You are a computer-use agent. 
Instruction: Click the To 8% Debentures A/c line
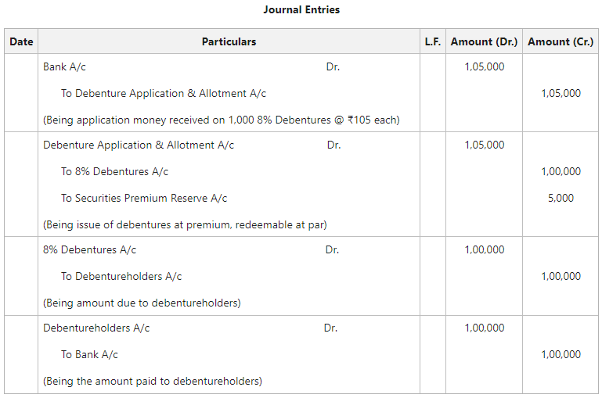tap(115, 172)
